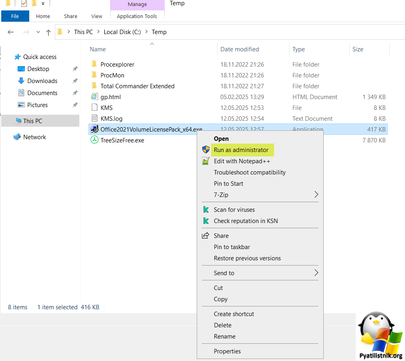Click Temp in the address bar
This screenshot has width=405, height=361.
159,32
